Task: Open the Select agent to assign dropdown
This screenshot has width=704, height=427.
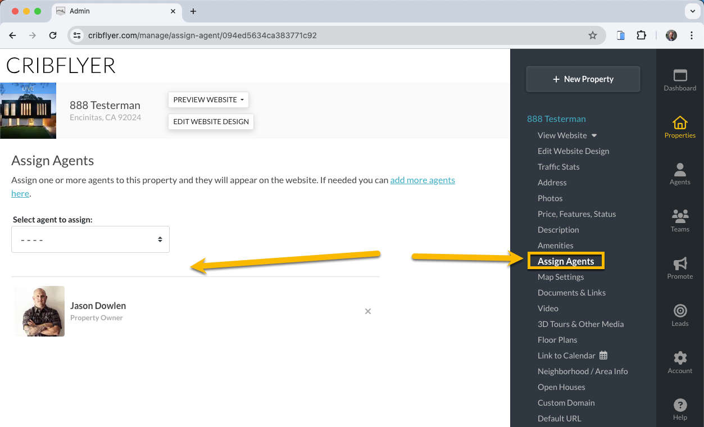Action: coord(90,239)
